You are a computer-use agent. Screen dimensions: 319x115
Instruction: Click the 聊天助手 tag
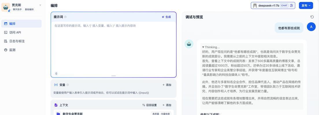(18, 9)
